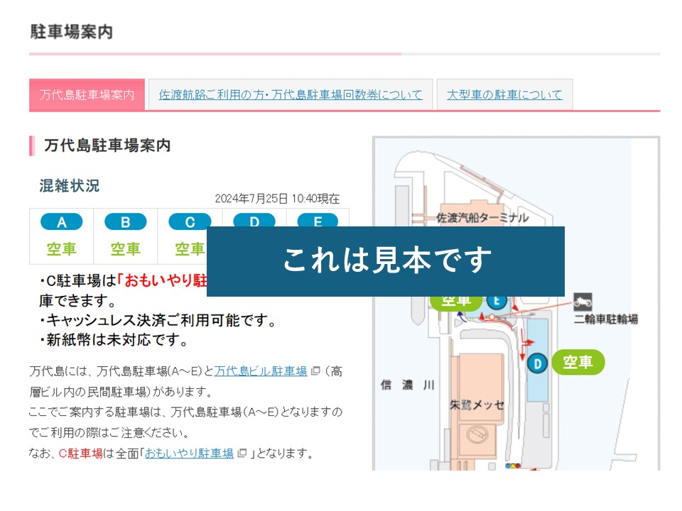Click the blue D marker on map
The height and width of the screenshot is (511, 682).
538,363
